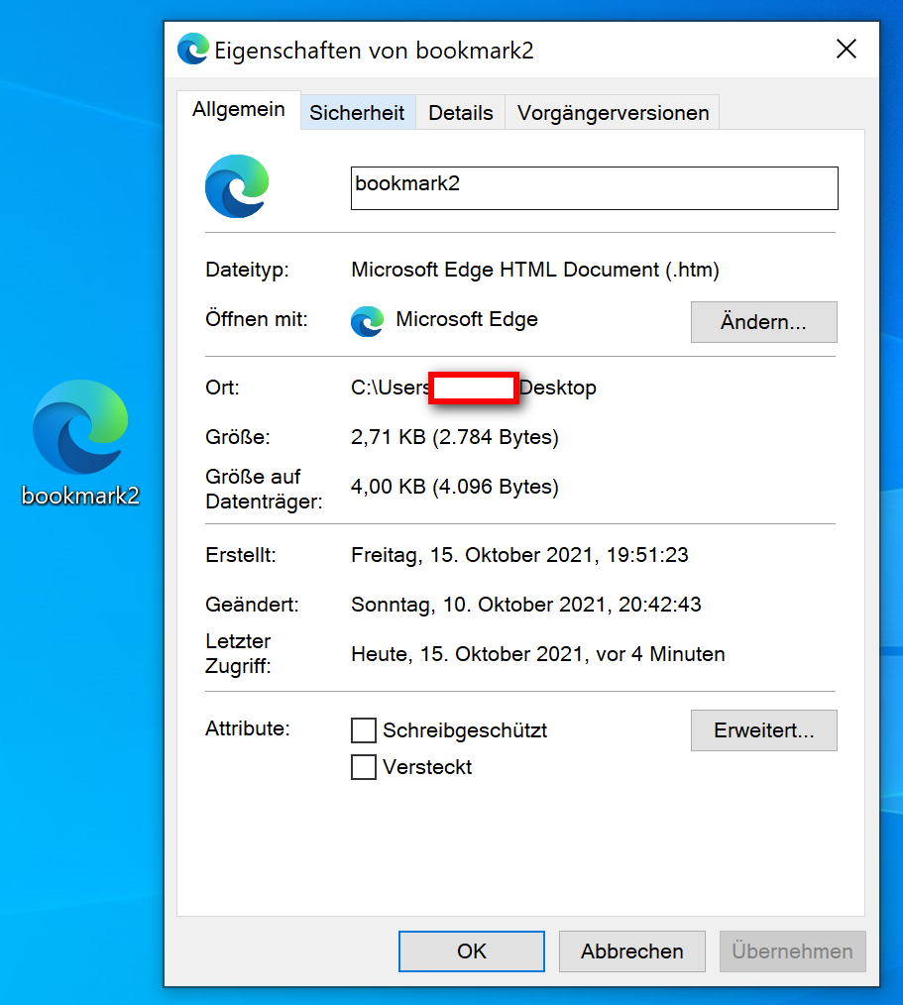Click the 'Geändert:' label
The height and width of the screenshot is (1005, 903).
(252, 605)
